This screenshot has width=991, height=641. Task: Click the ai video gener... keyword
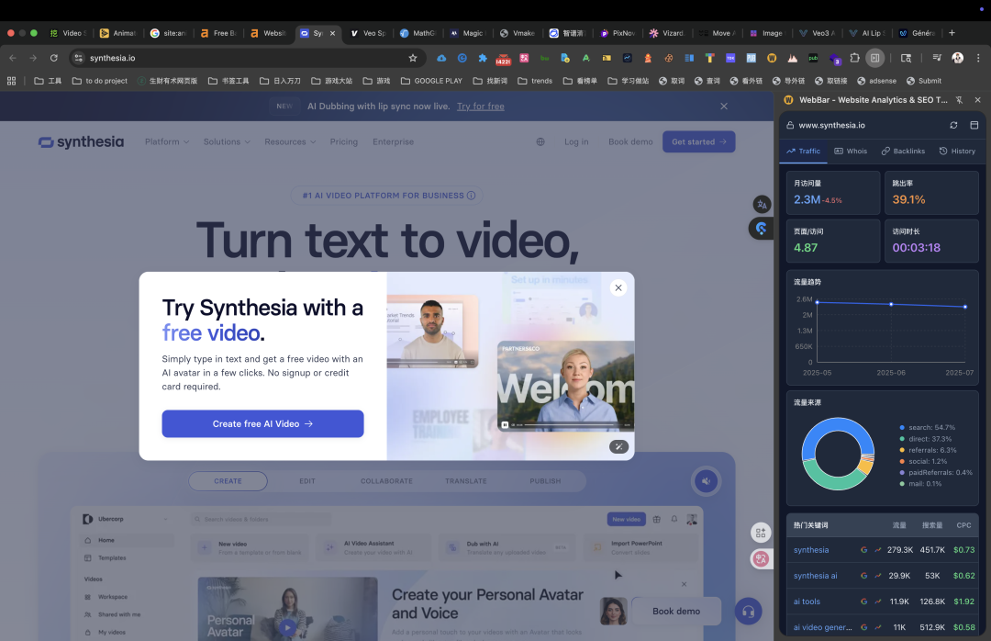pos(822,628)
